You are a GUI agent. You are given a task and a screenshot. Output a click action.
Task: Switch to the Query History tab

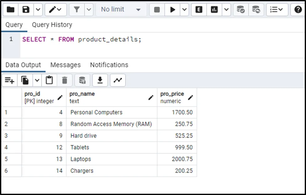coord(52,25)
